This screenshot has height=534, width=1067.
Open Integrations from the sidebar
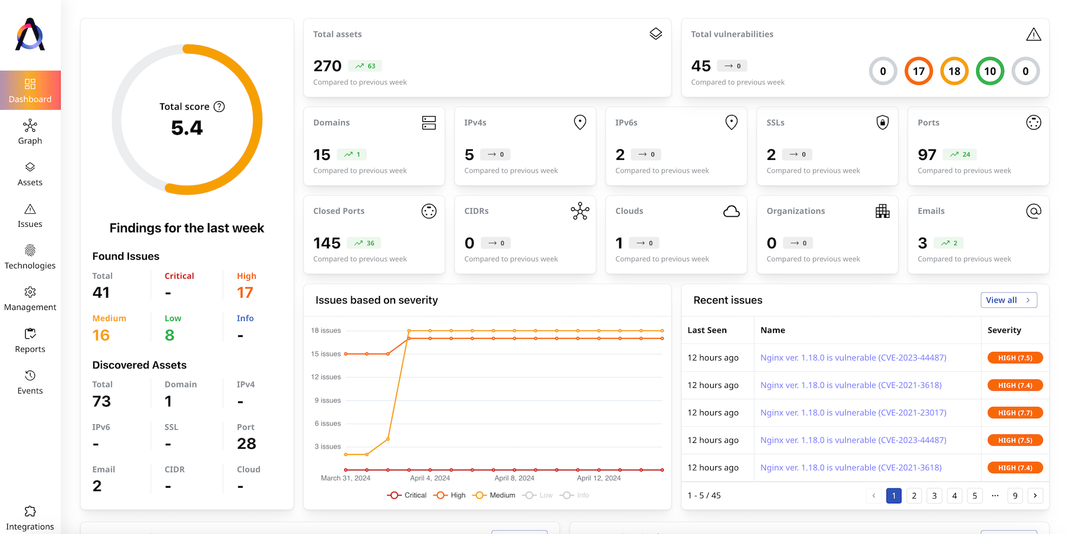pos(30,518)
